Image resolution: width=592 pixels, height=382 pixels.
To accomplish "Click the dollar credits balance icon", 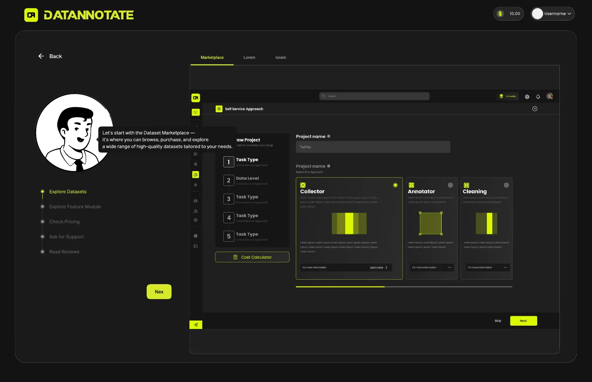I will pos(500,14).
